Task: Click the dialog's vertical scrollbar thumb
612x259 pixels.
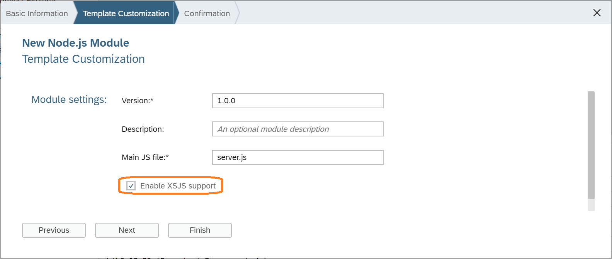Action: (591, 145)
